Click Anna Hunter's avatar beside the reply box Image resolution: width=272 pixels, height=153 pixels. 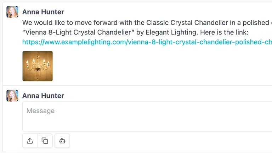pyautogui.click(x=12, y=96)
